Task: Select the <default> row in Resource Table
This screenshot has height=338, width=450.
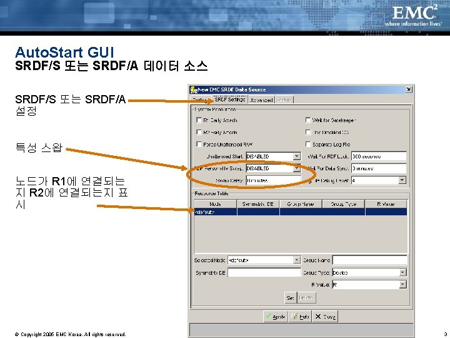Action: click(301, 212)
